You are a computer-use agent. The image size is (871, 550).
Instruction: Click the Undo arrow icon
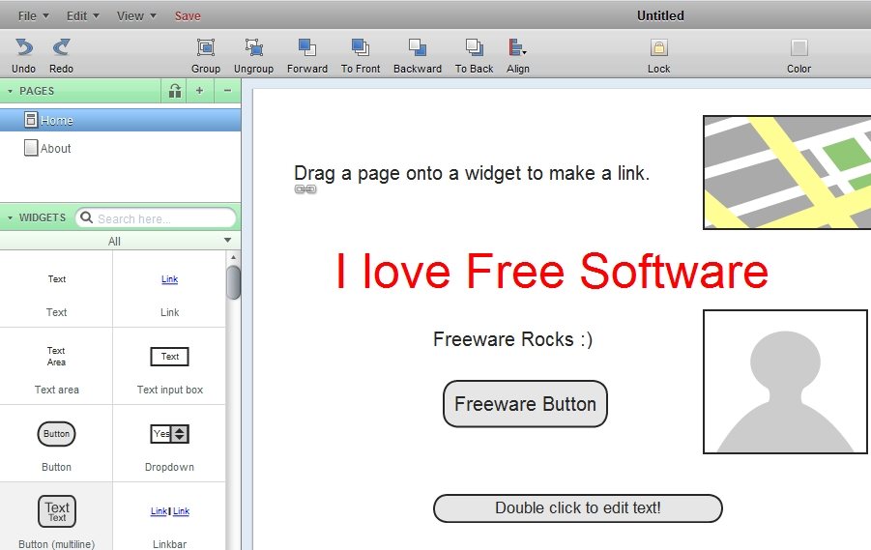[23, 47]
